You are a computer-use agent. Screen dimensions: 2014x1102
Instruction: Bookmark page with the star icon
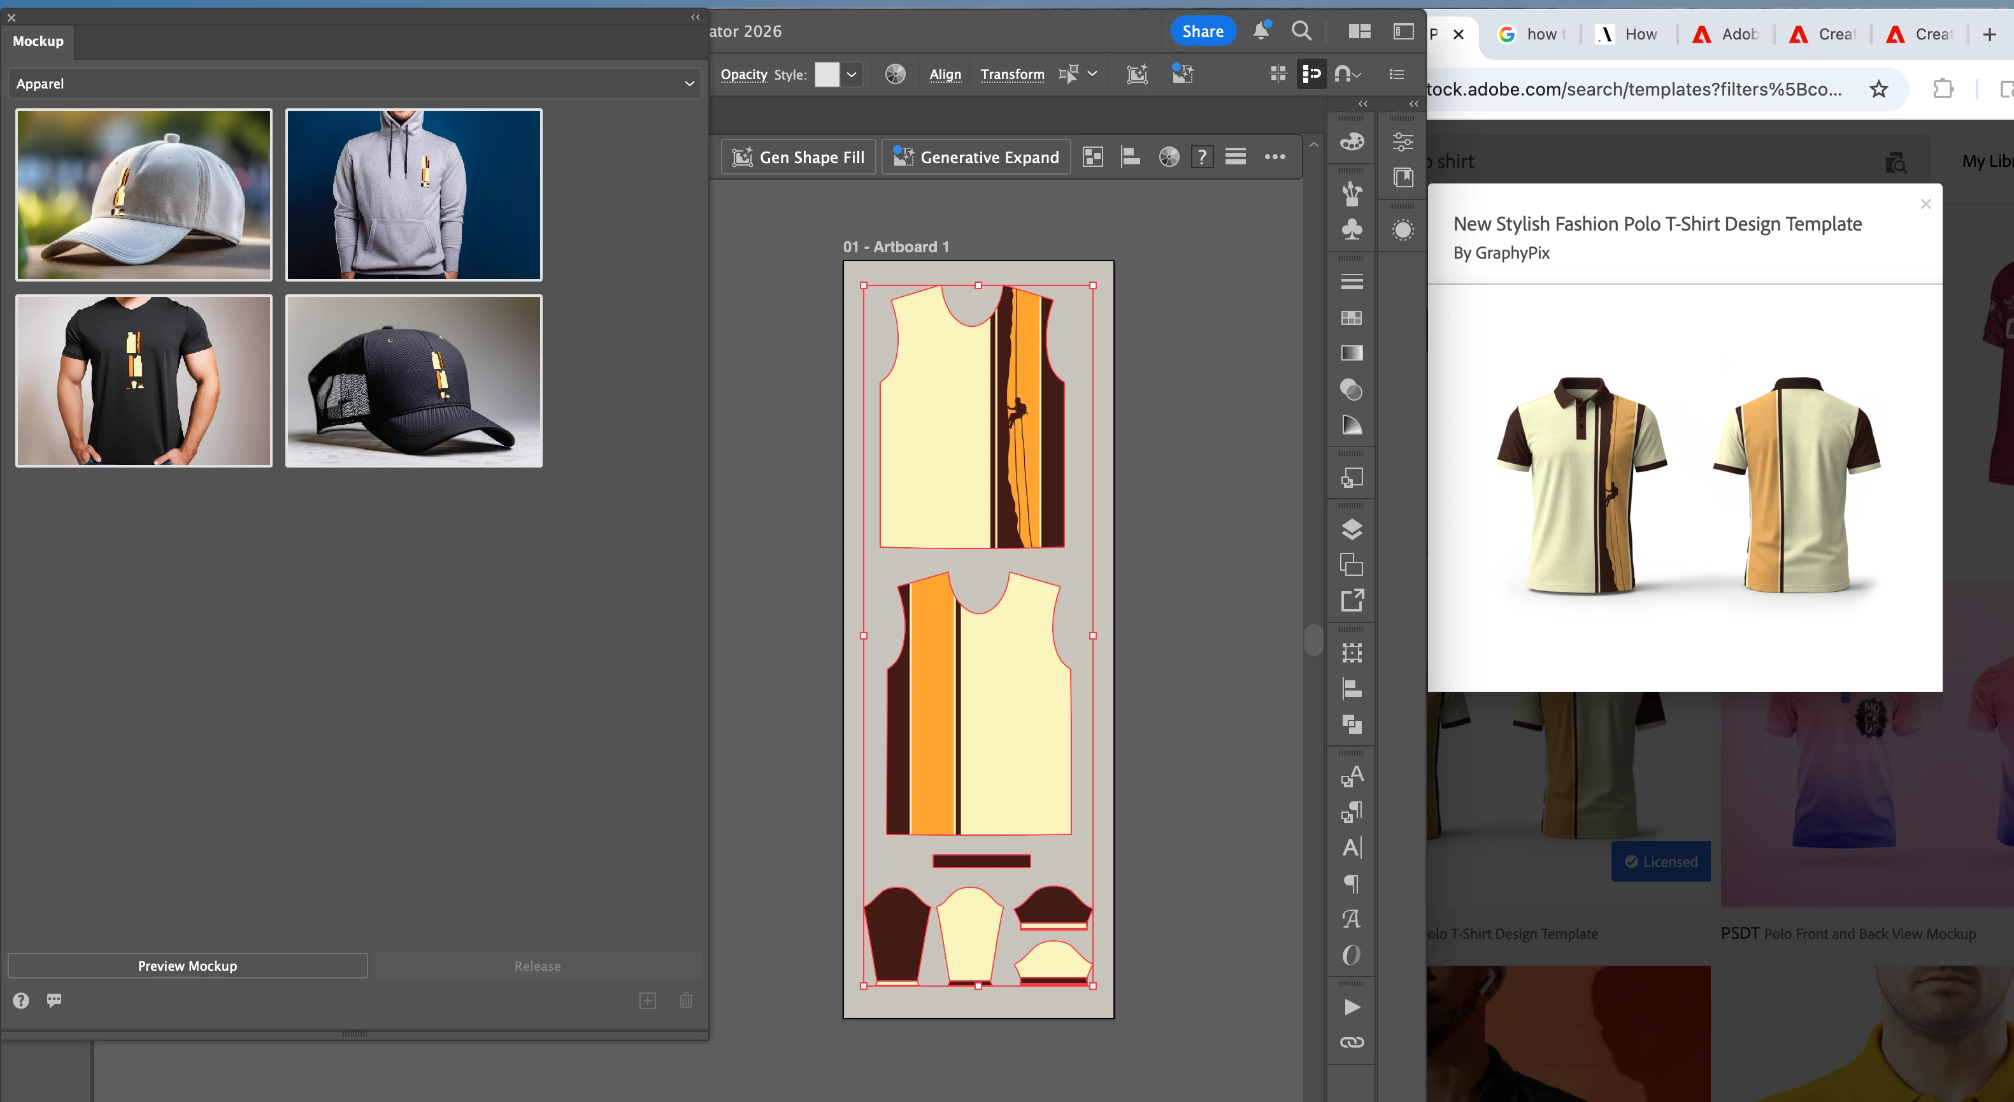pyautogui.click(x=1878, y=89)
